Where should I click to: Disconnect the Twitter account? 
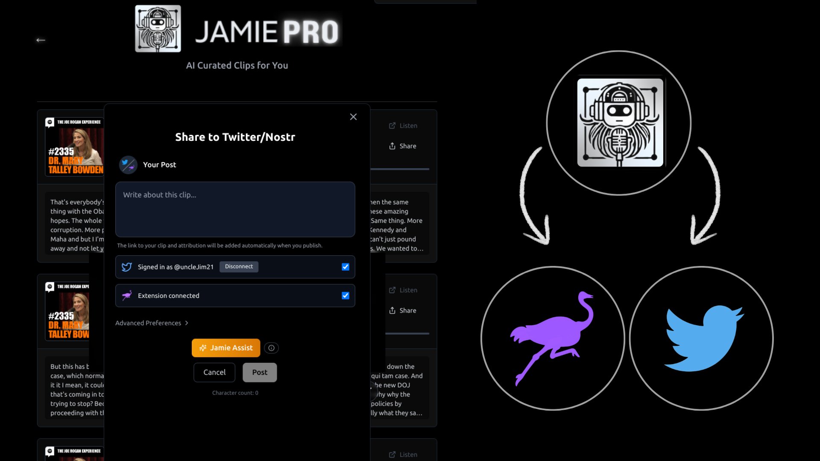(x=239, y=267)
